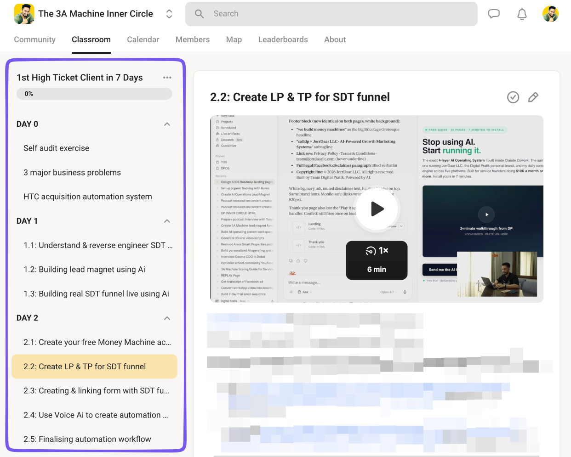Open lesson 1.2 Building lead magnet using Ai
Viewport: 571px width, 457px height.
tap(94, 270)
